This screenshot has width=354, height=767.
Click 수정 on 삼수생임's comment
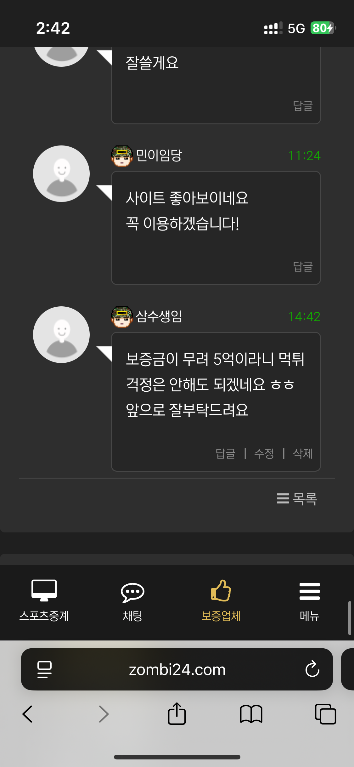(x=264, y=453)
